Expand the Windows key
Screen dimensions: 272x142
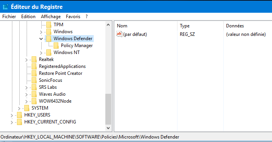click(x=41, y=32)
